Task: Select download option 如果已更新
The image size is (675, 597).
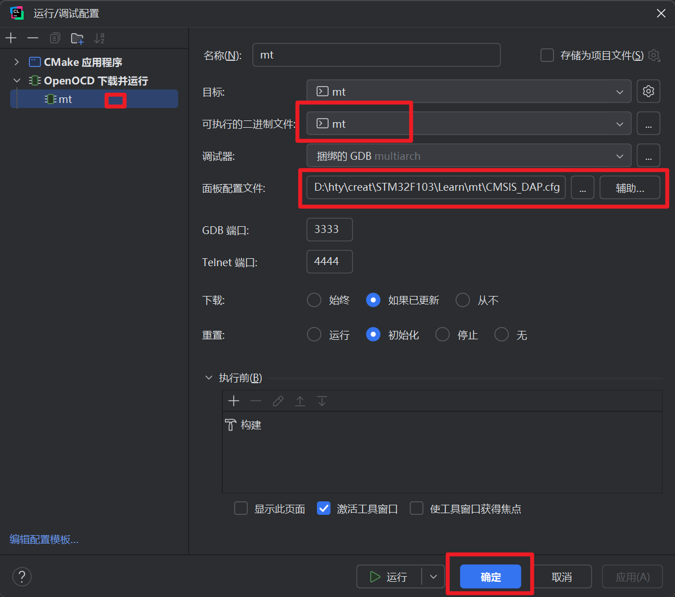Action: tap(373, 300)
